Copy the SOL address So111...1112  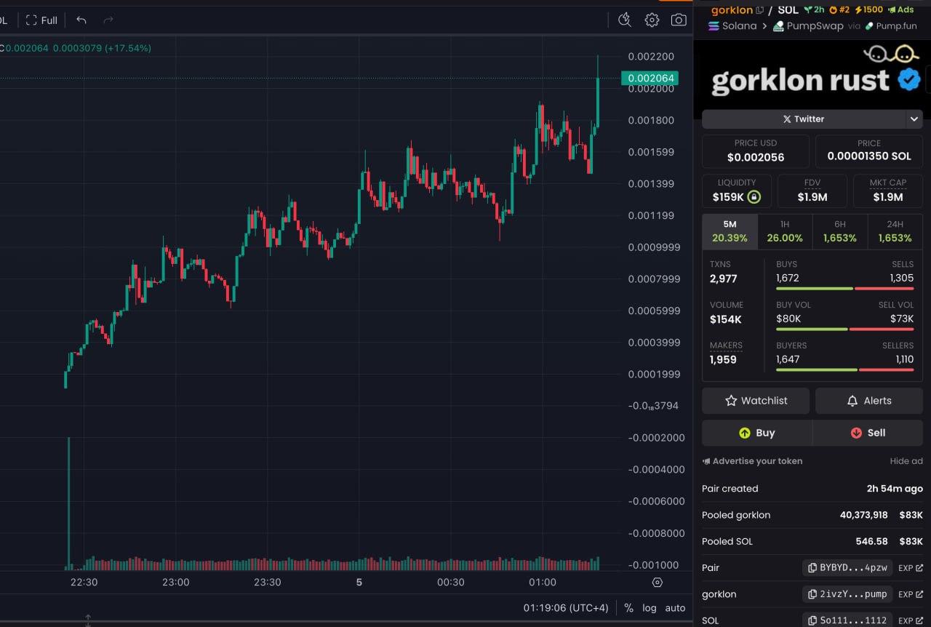847,620
